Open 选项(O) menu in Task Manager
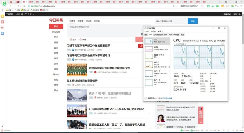The image size is (244, 133). pos(153,32)
